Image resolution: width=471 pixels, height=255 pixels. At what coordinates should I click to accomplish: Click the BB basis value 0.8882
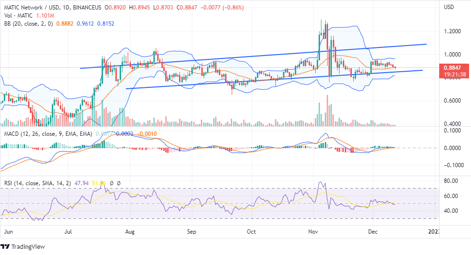pos(65,24)
